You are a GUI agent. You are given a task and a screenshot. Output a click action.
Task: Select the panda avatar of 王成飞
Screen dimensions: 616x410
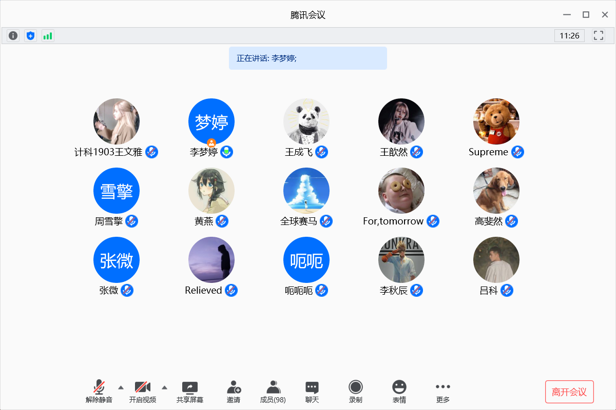point(306,121)
